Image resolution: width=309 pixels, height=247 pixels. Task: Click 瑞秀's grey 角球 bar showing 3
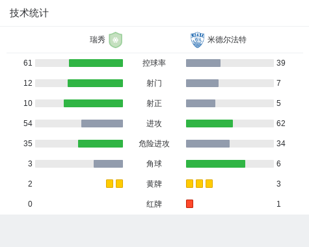click(x=108, y=164)
